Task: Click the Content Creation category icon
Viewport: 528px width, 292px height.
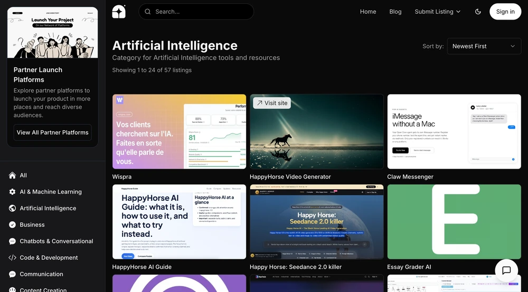Action: click(13, 289)
